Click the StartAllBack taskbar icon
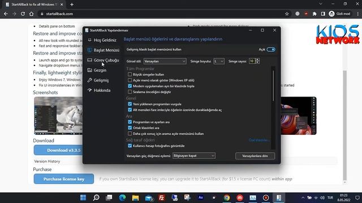The image size is (362, 203). point(279,197)
